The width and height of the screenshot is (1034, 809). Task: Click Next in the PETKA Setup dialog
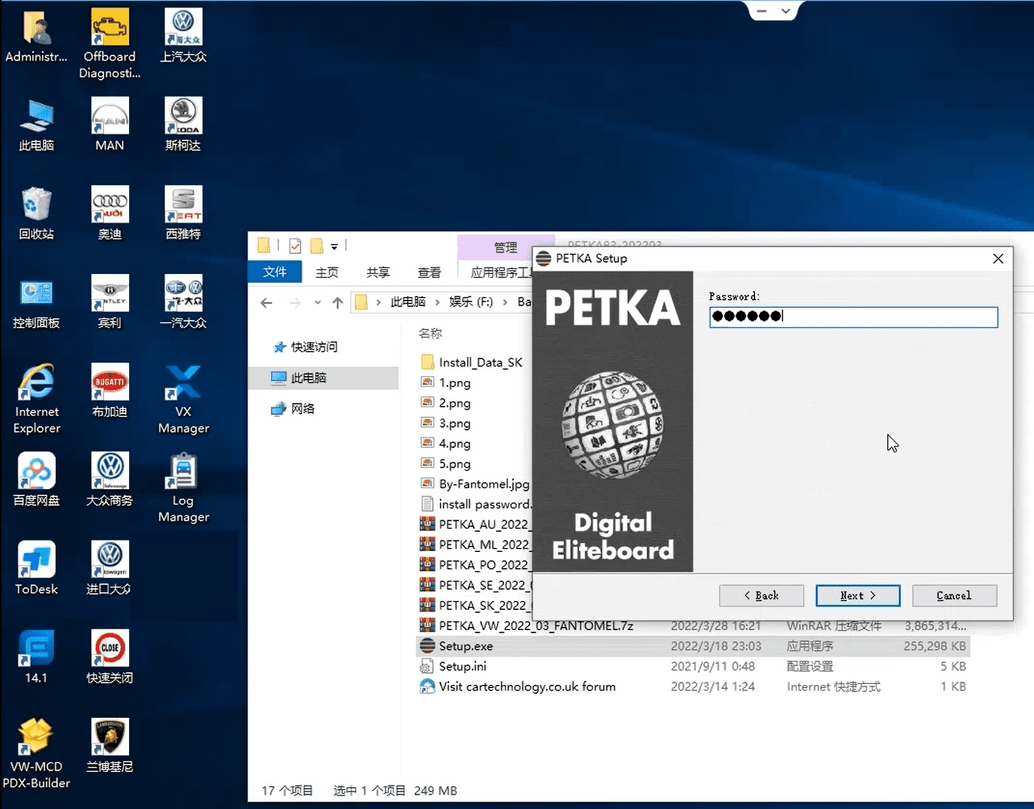click(857, 595)
